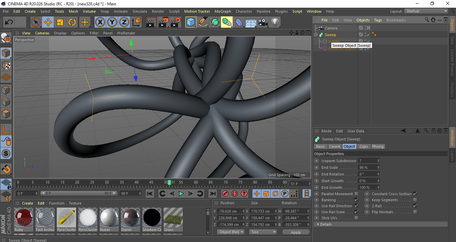Add a Cube primitive object
456x242 pixels.
tap(191, 22)
